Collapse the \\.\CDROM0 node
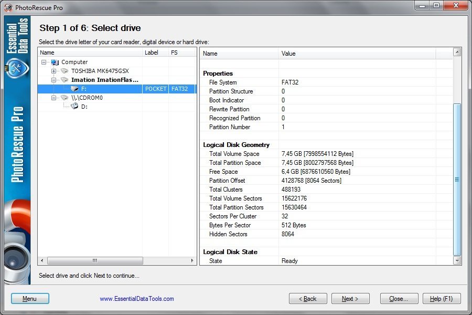 (53, 98)
